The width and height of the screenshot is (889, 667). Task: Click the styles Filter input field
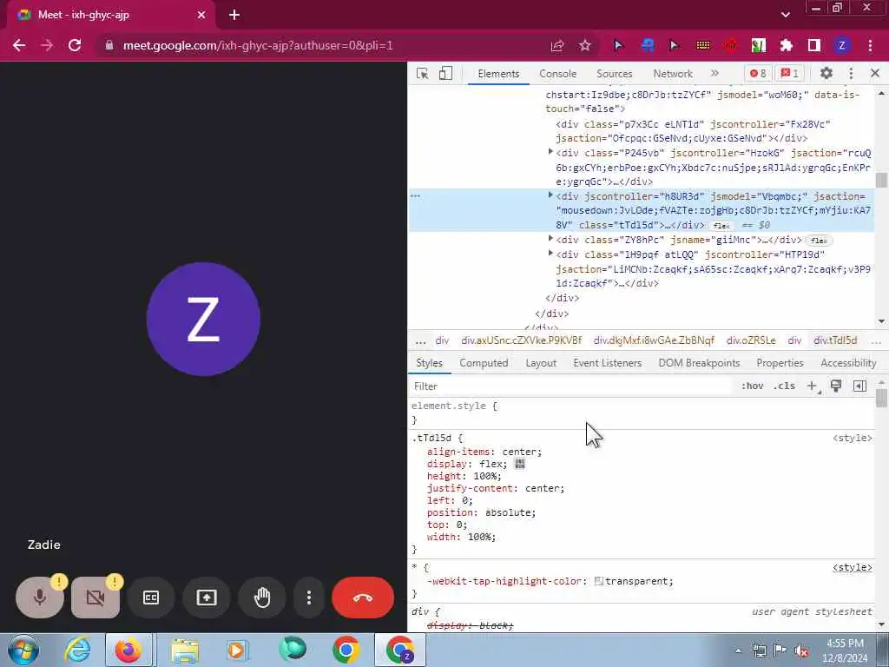coord(571,386)
